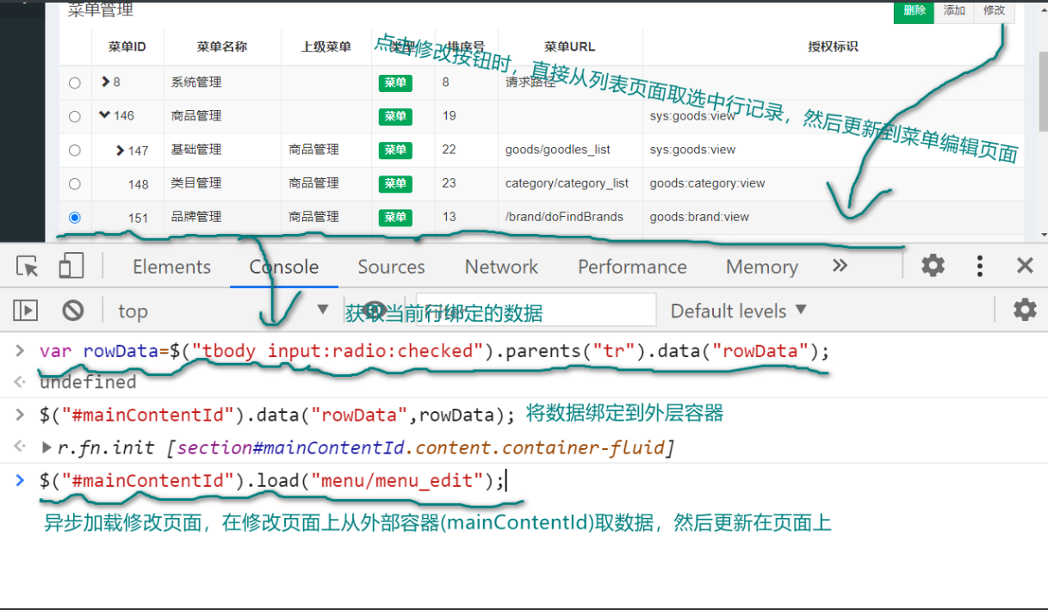Click the page vertical scrollbar
The width and height of the screenshot is (1048, 610).
coord(1043,91)
